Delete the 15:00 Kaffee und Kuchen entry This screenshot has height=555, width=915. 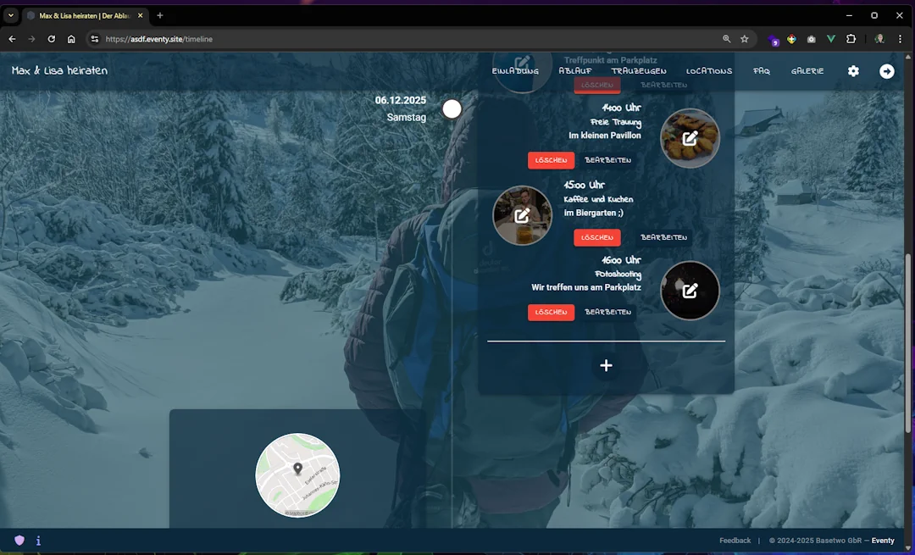point(597,237)
